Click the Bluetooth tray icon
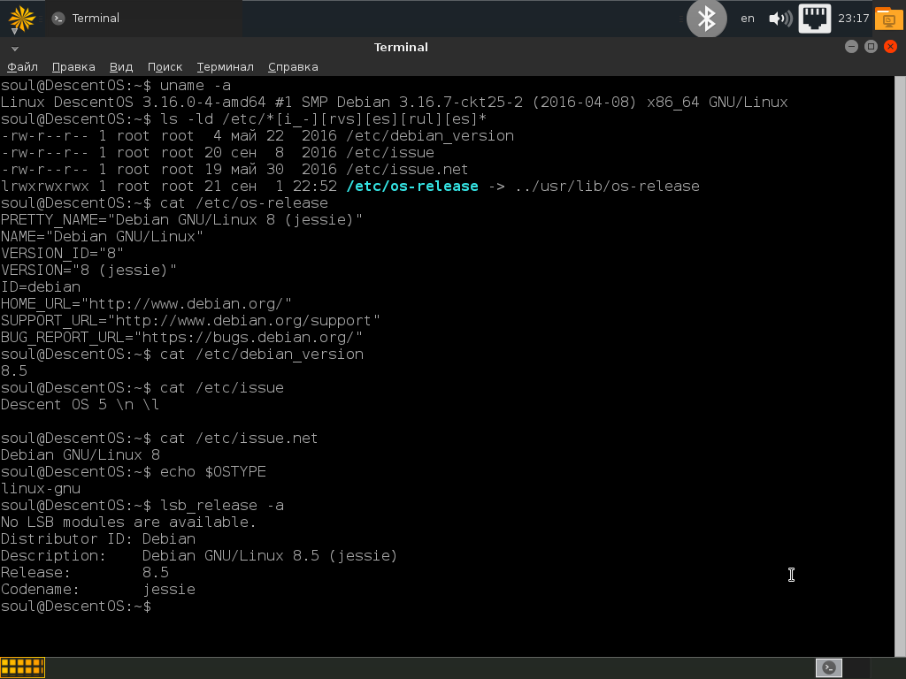Screen dimensions: 906x679 point(706,19)
